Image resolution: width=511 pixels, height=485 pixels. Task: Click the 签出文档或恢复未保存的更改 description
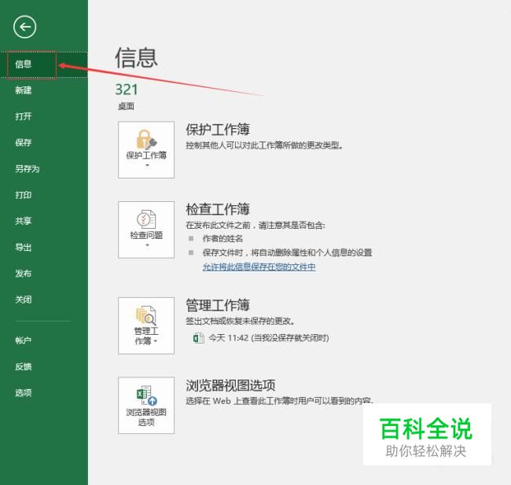241,321
